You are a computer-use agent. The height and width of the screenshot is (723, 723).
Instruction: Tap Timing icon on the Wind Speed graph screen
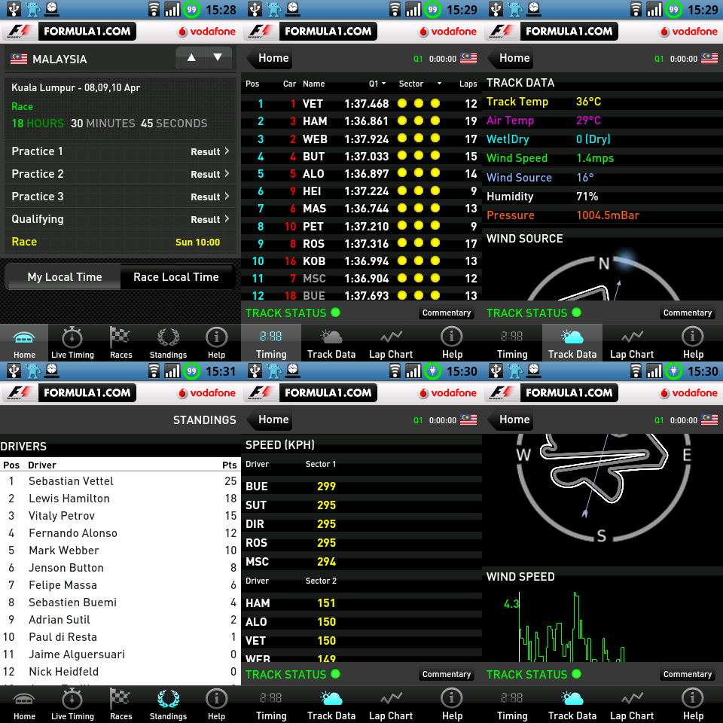512,704
